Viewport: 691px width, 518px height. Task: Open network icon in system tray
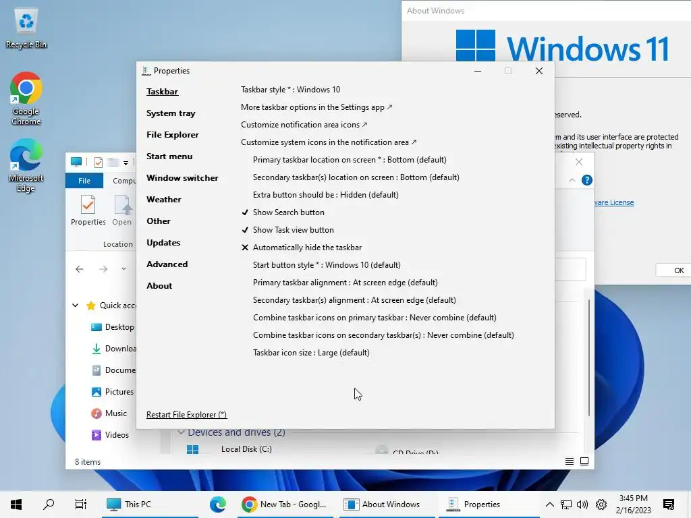tap(566, 505)
